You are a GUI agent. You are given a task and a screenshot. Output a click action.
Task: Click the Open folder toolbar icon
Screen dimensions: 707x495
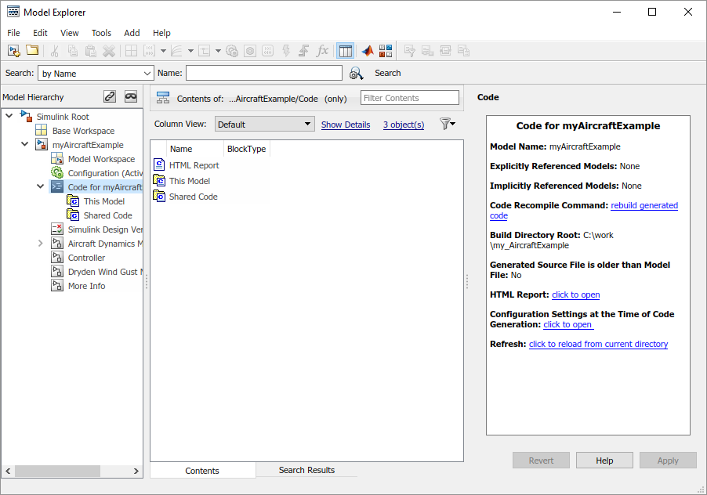32,50
